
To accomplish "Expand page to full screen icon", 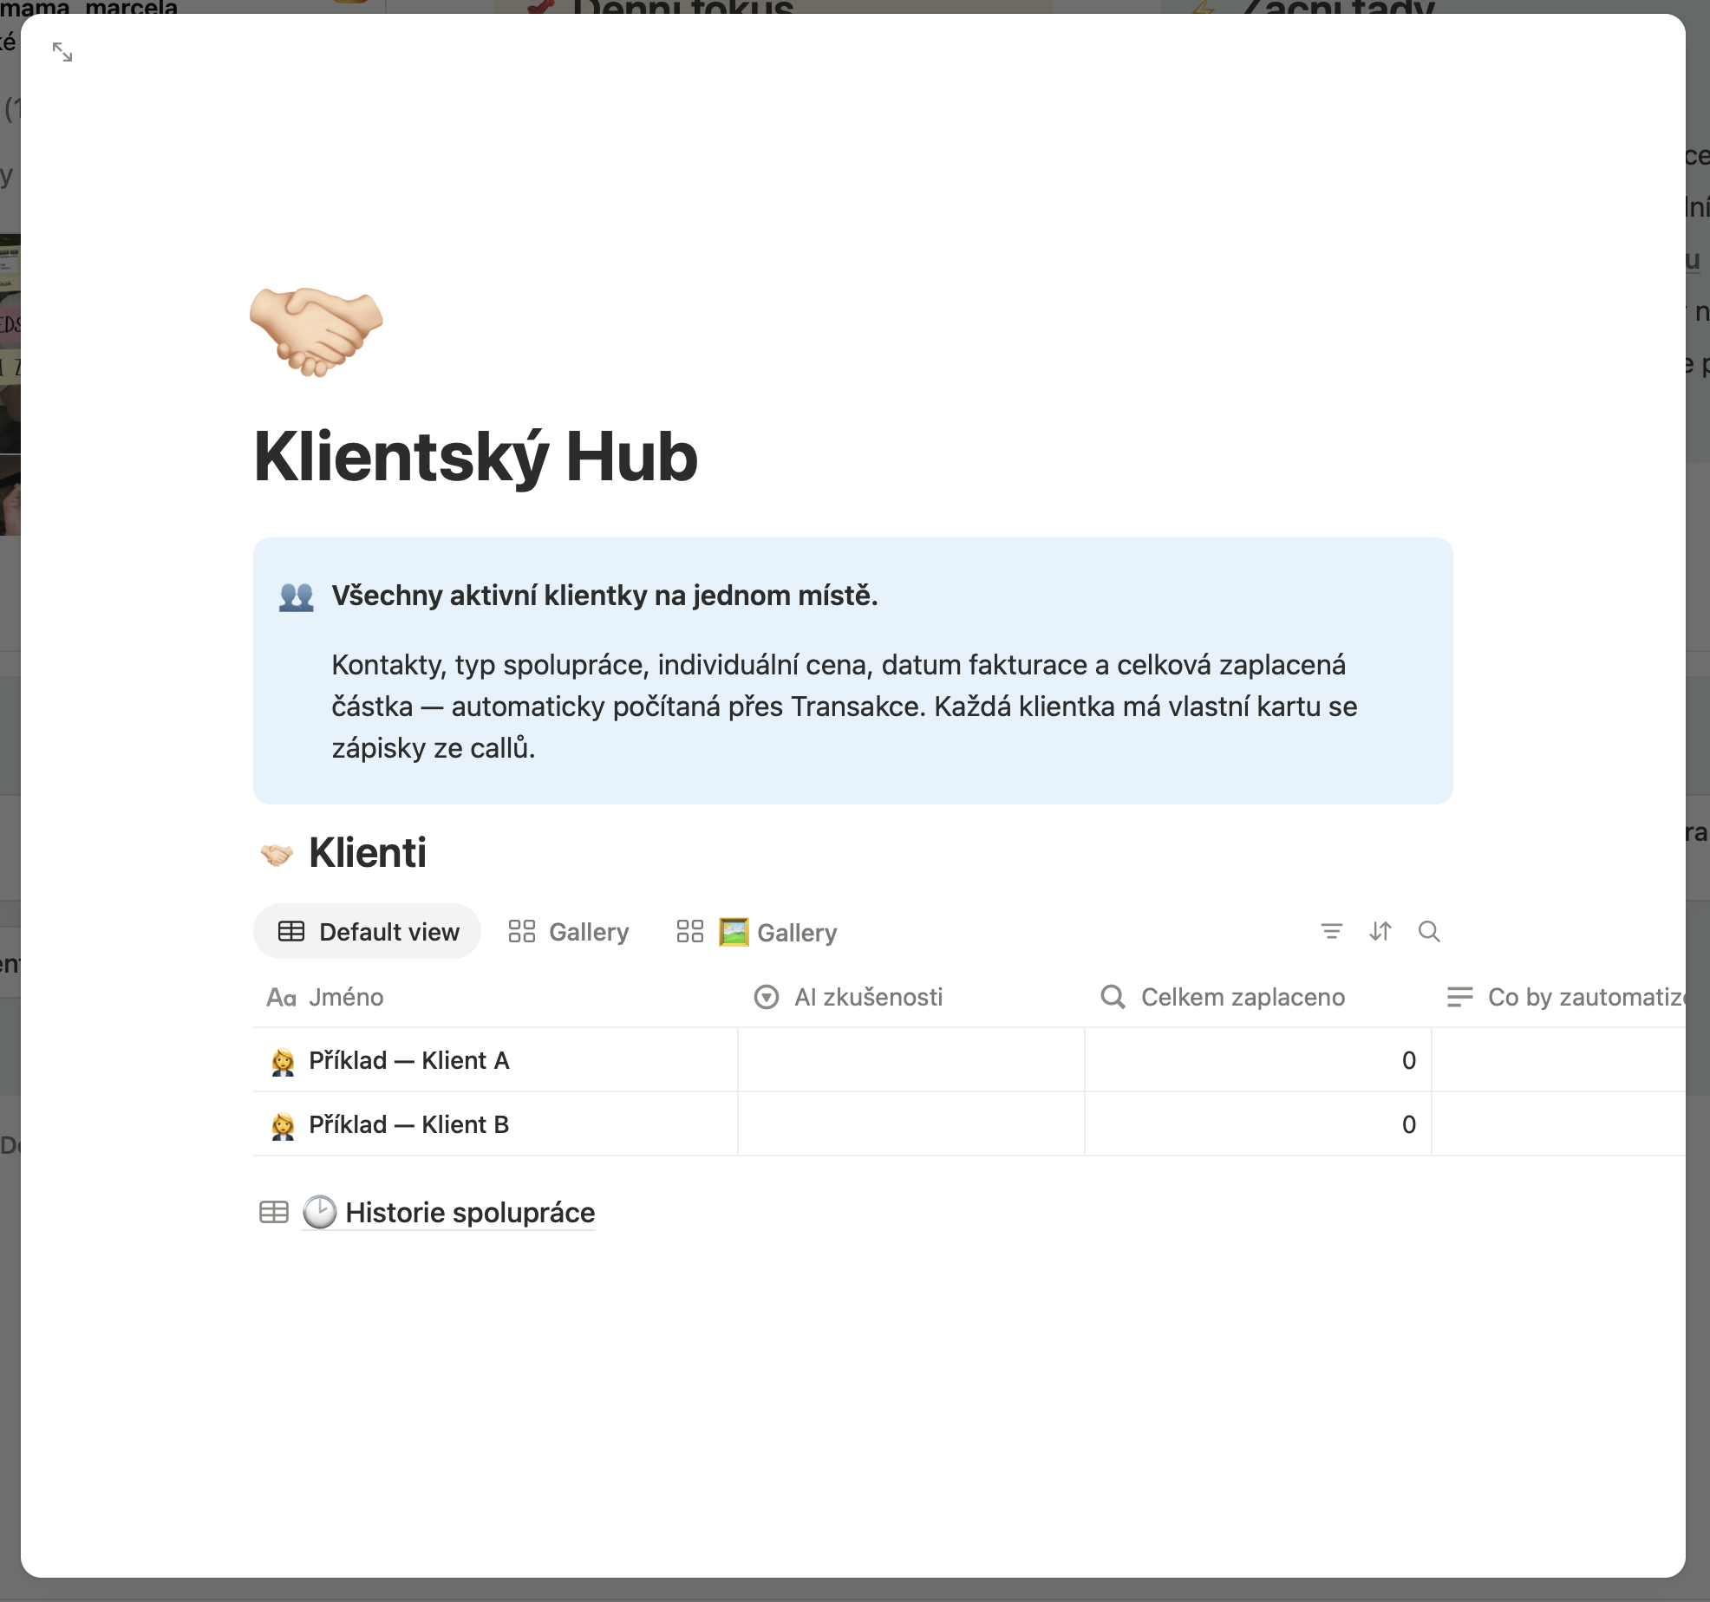I will tap(62, 52).
